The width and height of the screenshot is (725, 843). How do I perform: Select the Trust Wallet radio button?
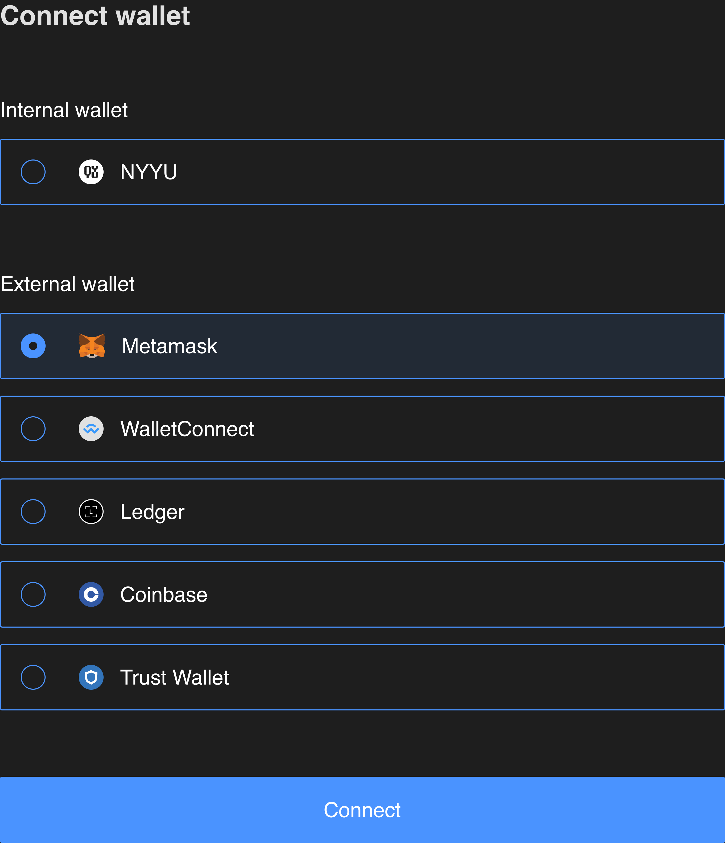tap(33, 677)
